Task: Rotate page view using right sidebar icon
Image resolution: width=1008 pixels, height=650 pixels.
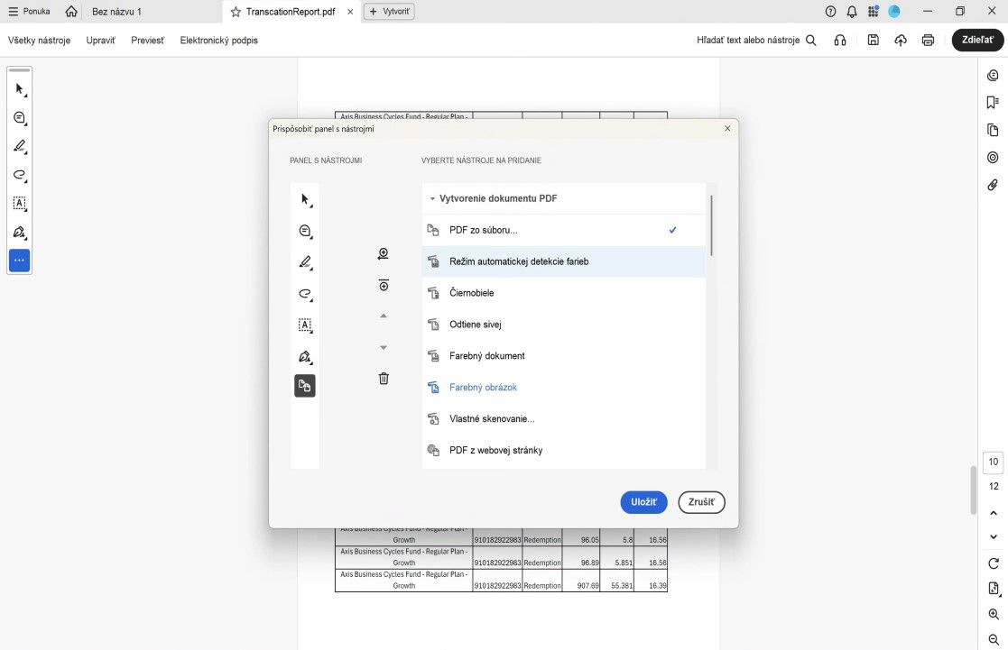Action: click(994, 563)
